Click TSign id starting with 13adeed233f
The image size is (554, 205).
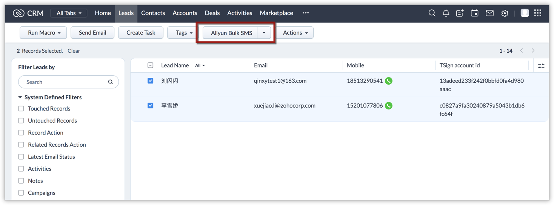point(482,85)
